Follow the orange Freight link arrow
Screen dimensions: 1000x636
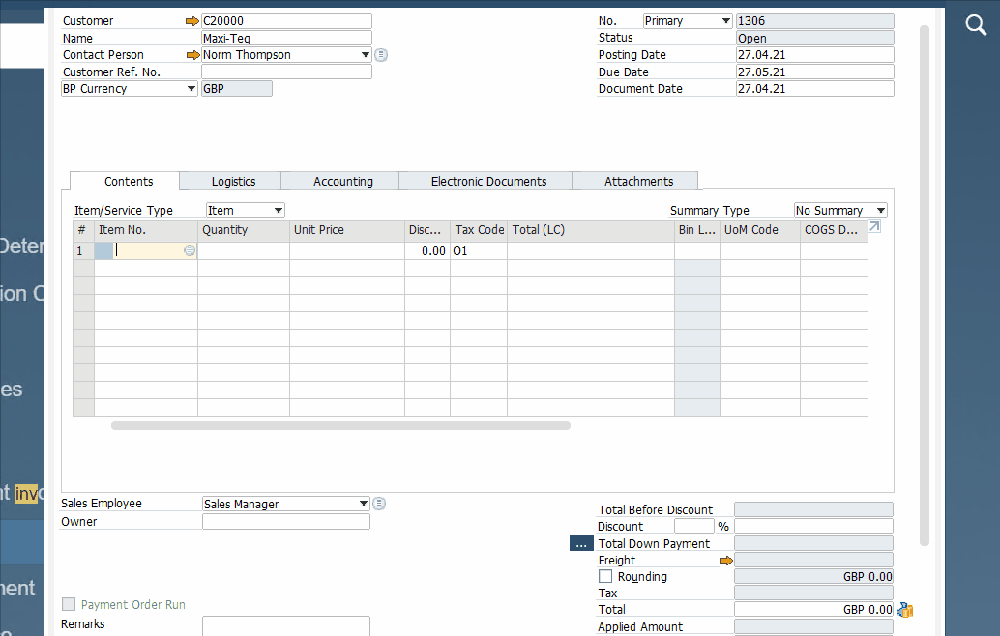tap(727, 560)
